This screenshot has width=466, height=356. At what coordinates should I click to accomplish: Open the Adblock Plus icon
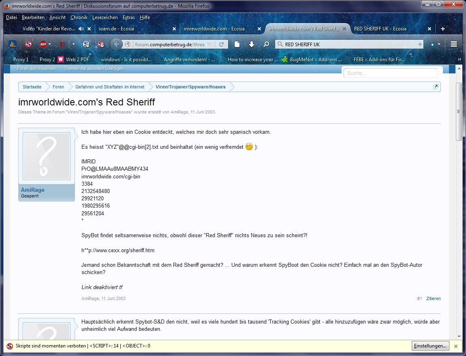pyautogui.click(x=43, y=44)
